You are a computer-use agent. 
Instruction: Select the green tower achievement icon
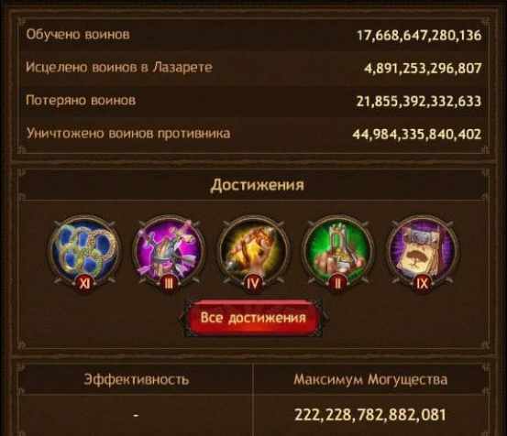click(x=338, y=250)
